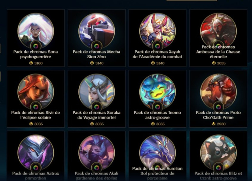
Task: Click the chroma wheel icon under Sivir portrait
Action: click(36, 107)
